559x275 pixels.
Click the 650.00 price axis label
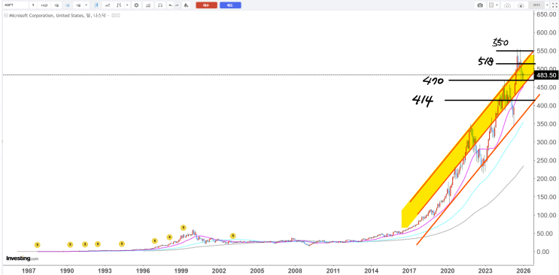coord(546,14)
